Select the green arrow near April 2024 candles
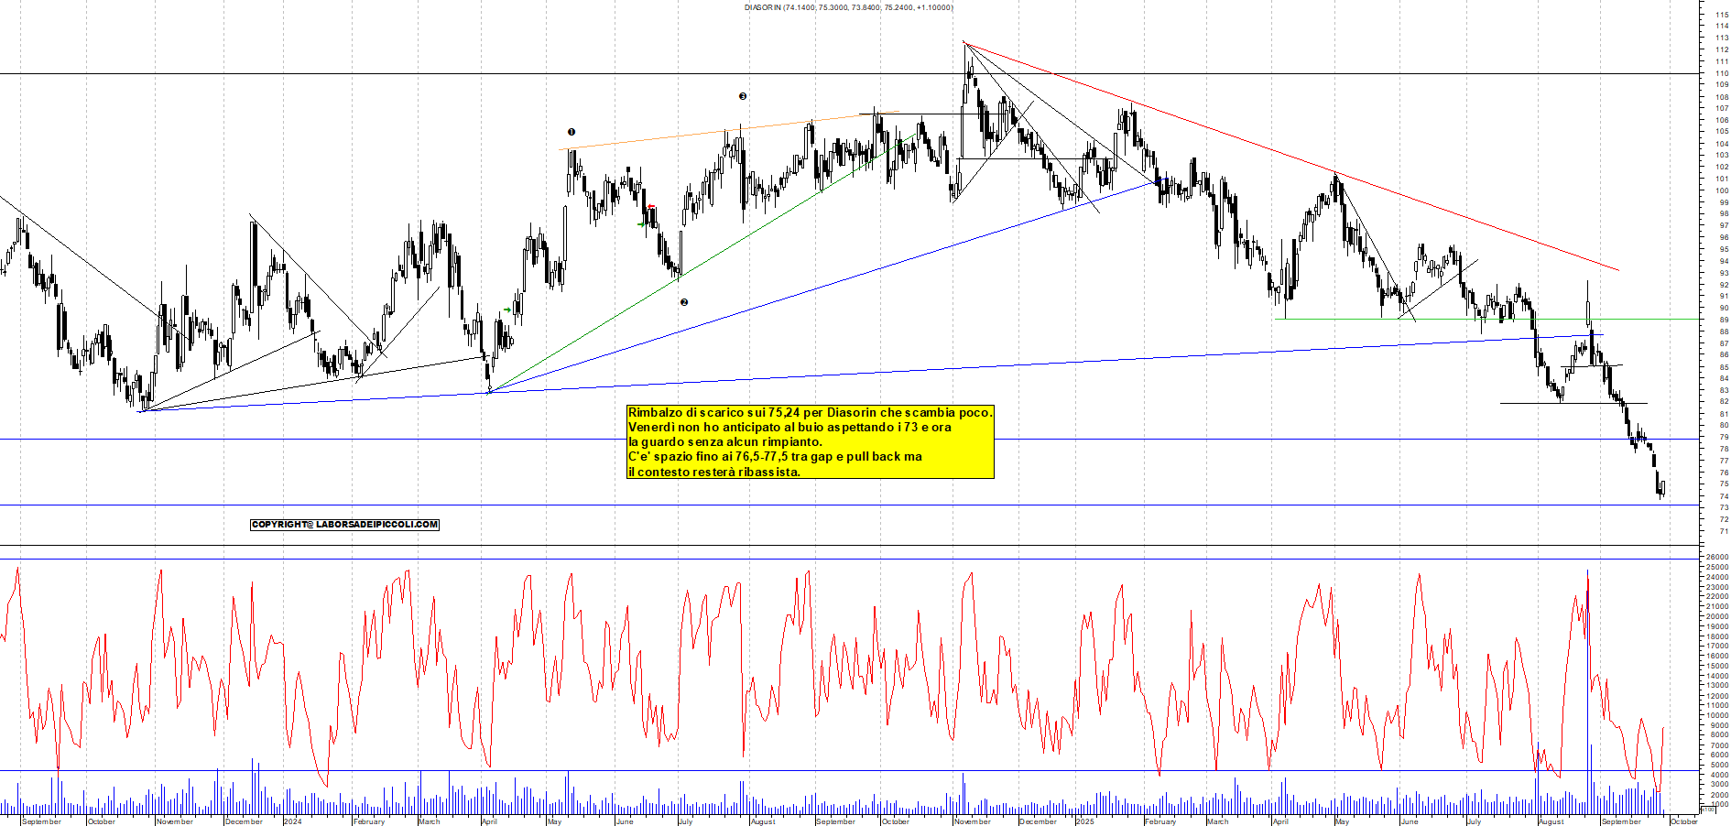Screen dimensions: 1731x826 point(506,310)
